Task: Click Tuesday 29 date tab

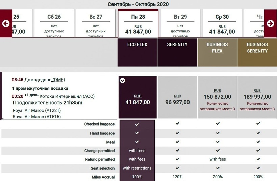Action: 180,24
